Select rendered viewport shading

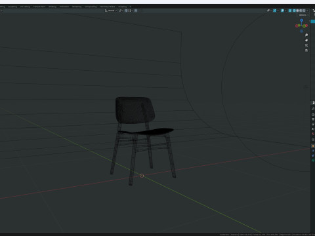(304, 10)
